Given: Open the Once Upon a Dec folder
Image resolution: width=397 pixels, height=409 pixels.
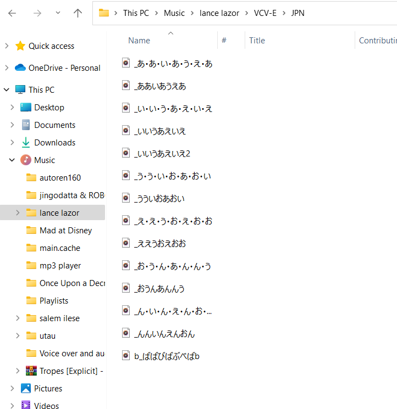Looking at the screenshot, I should pos(73,283).
